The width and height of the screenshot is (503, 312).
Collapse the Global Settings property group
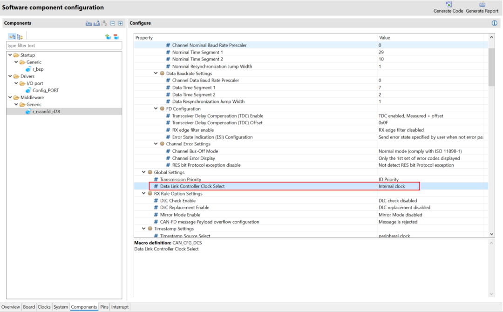144,172
